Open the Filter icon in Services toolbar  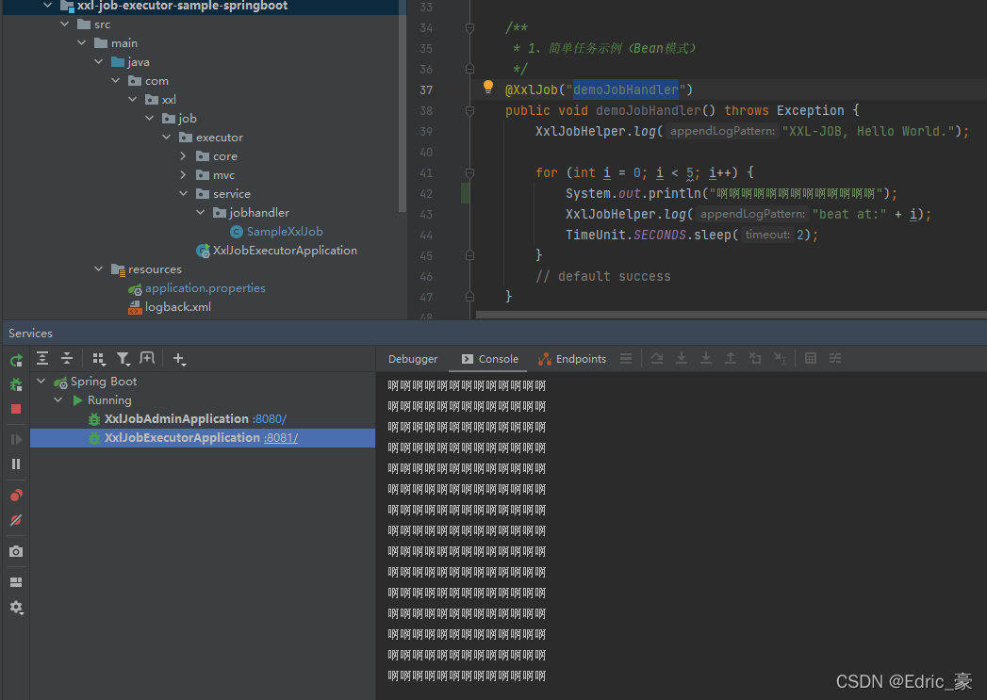click(123, 359)
